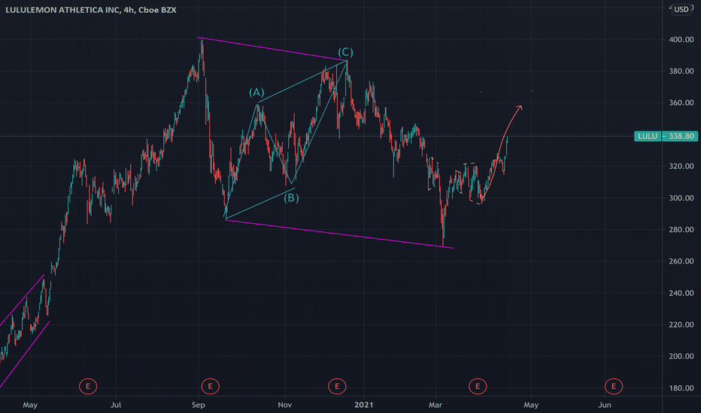Click the 320.00 price axis label
This screenshot has height=413, width=701.
click(681, 166)
